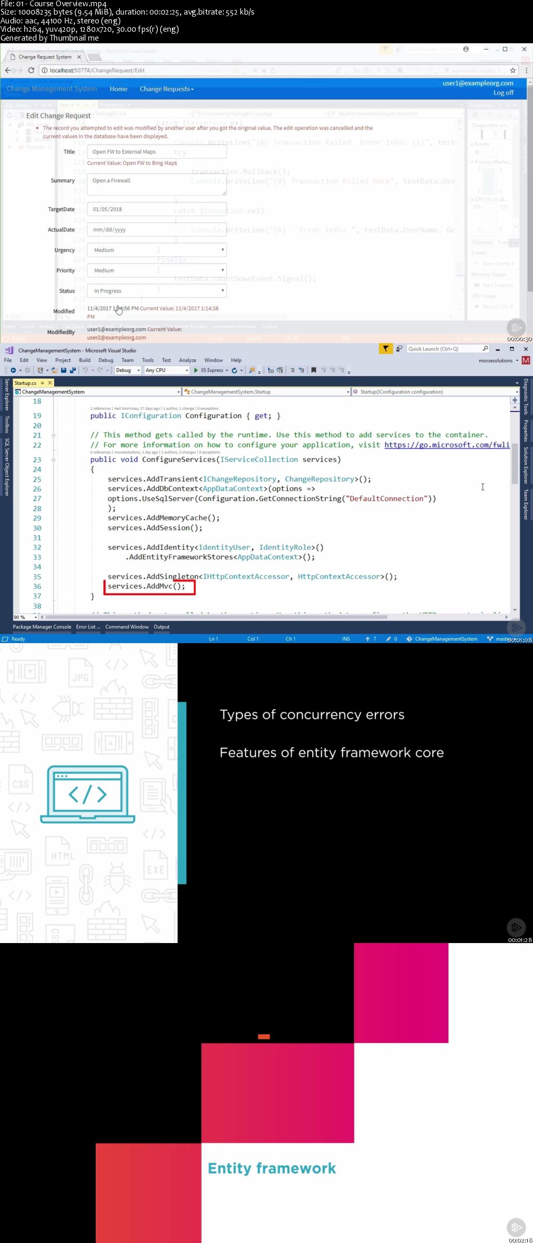Open the Startup(IConfiguration configuration) member dropdown
This screenshot has height=1243, width=533.
click(x=435, y=392)
